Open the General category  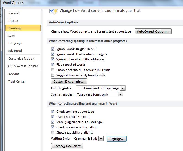pyautogui.click(x=14, y=13)
